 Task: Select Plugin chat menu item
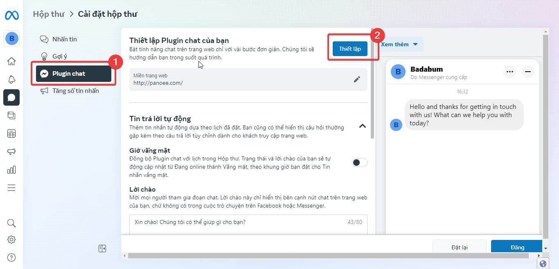tap(74, 74)
